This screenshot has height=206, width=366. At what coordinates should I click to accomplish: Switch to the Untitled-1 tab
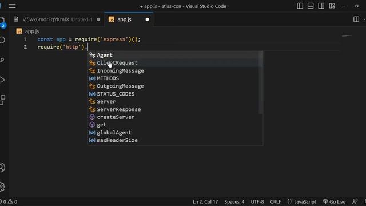tap(57, 19)
